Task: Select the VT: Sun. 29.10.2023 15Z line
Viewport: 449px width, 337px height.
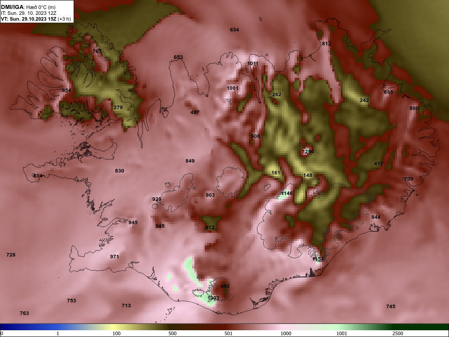Action: (35, 19)
